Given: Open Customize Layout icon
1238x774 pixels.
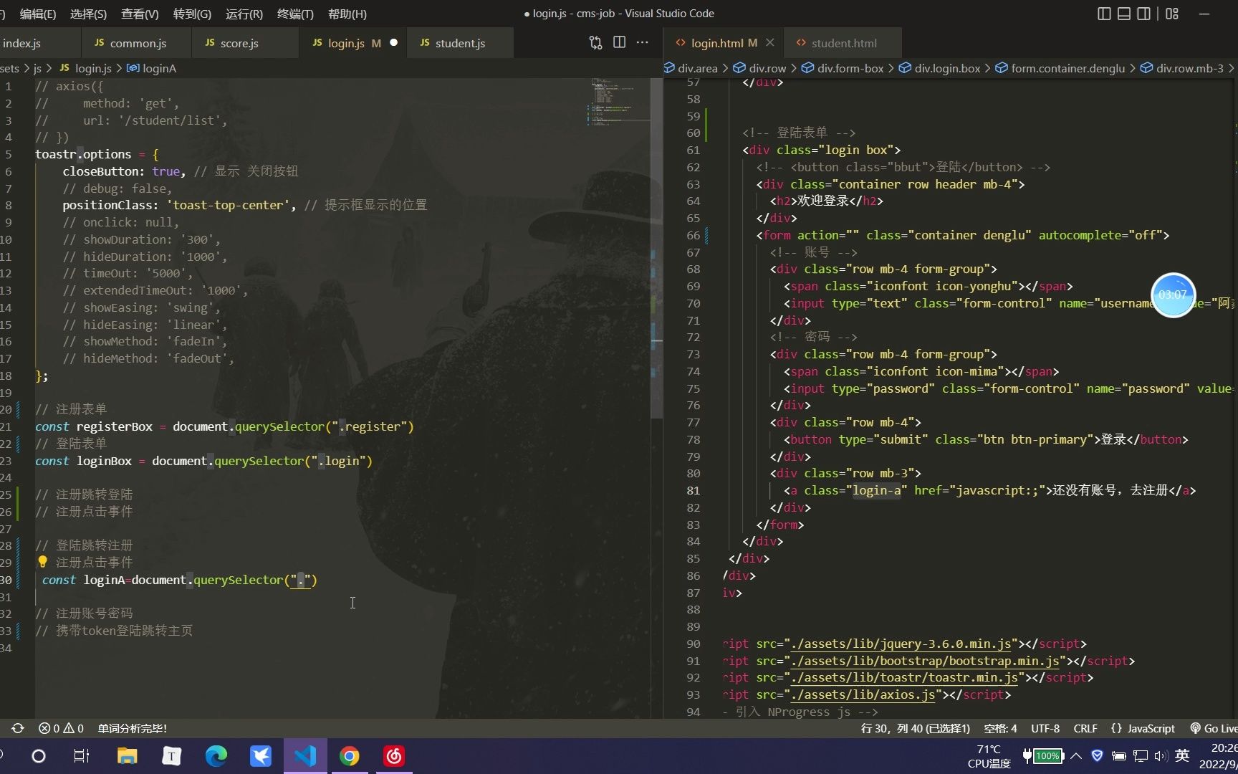Looking at the screenshot, I should (x=1172, y=14).
